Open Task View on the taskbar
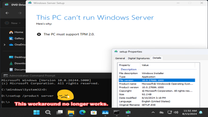Image resolution: width=208 pixels, height=117 pixels. pos(59,112)
